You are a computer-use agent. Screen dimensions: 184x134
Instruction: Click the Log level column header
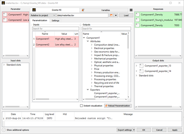(x=49, y=114)
